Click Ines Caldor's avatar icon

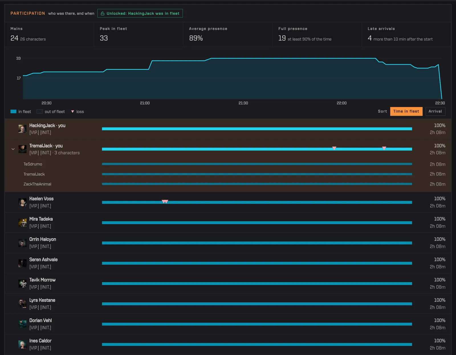tap(22, 344)
